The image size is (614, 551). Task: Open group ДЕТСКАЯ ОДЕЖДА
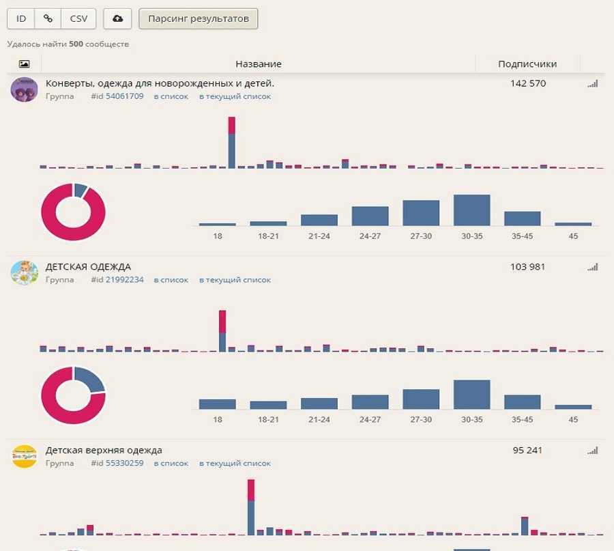(x=88, y=267)
